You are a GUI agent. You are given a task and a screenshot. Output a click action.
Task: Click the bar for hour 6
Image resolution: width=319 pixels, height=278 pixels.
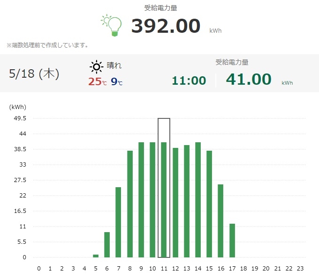coord(107,245)
